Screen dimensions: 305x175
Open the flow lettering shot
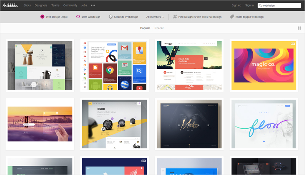point(264,124)
